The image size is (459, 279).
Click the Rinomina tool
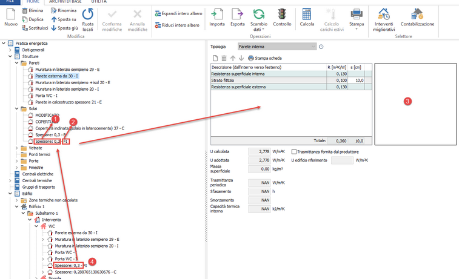click(x=64, y=10)
